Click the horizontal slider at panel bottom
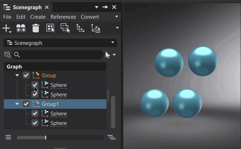The width and height of the screenshot is (241, 149). (x=60, y=137)
